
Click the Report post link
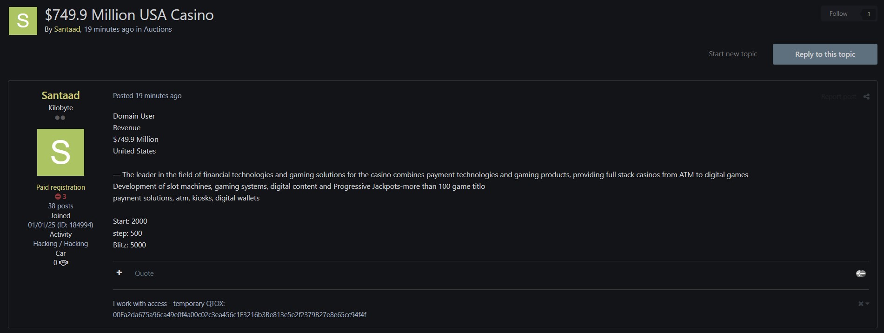point(838,97)
